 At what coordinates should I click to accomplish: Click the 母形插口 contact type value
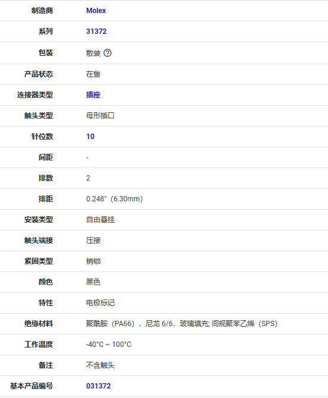pyautogui.click(x=100, y=116)
